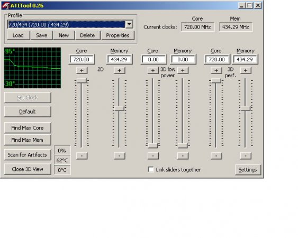Increase 3D perf. Memory with plus
This screenshot has width=298, height=238.
click(x=246, y=70)
